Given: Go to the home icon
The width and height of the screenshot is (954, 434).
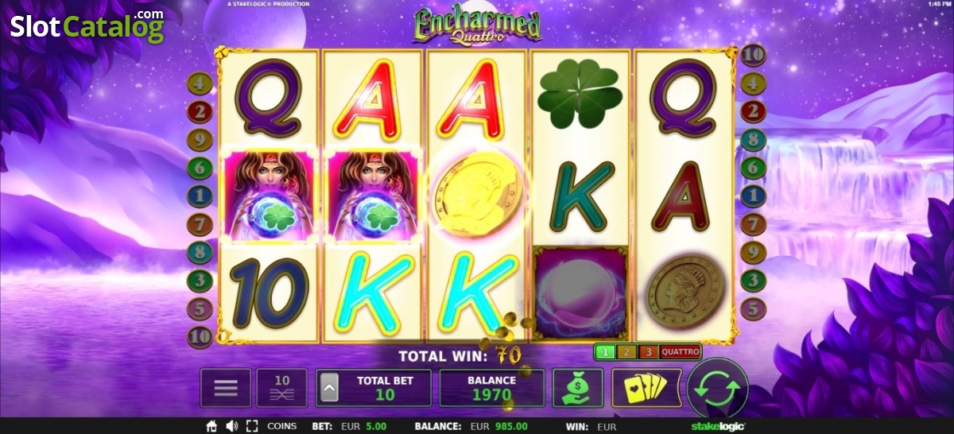Looking at the screenshot, I should [x=211, y=426].
